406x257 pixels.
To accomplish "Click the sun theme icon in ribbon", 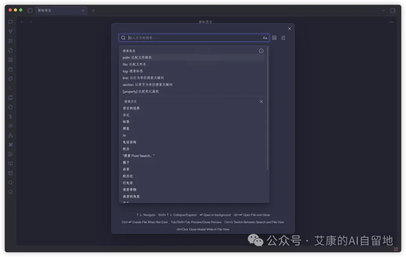I will (11, 126).
